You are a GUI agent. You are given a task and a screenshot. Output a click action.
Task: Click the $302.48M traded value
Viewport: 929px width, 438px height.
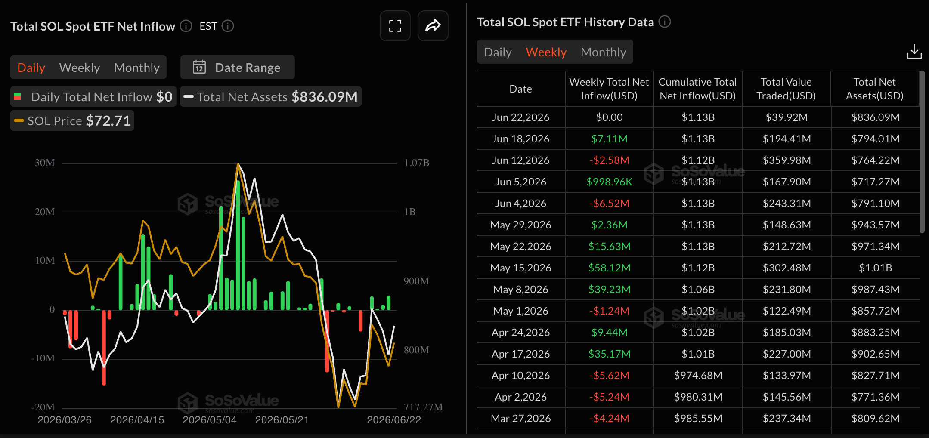pyautogui.click(x=787, y=268)
